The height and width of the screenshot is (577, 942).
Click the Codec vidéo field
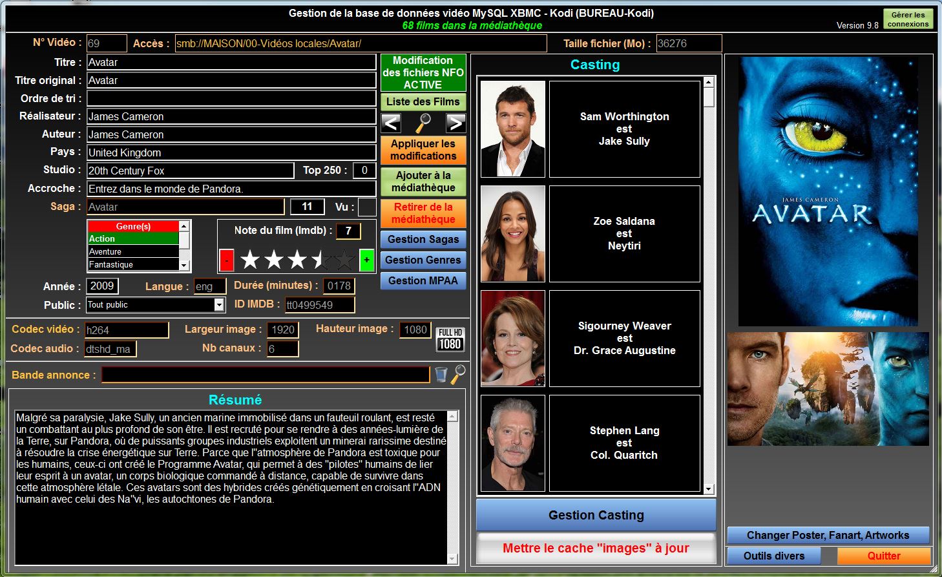(127, 330)
